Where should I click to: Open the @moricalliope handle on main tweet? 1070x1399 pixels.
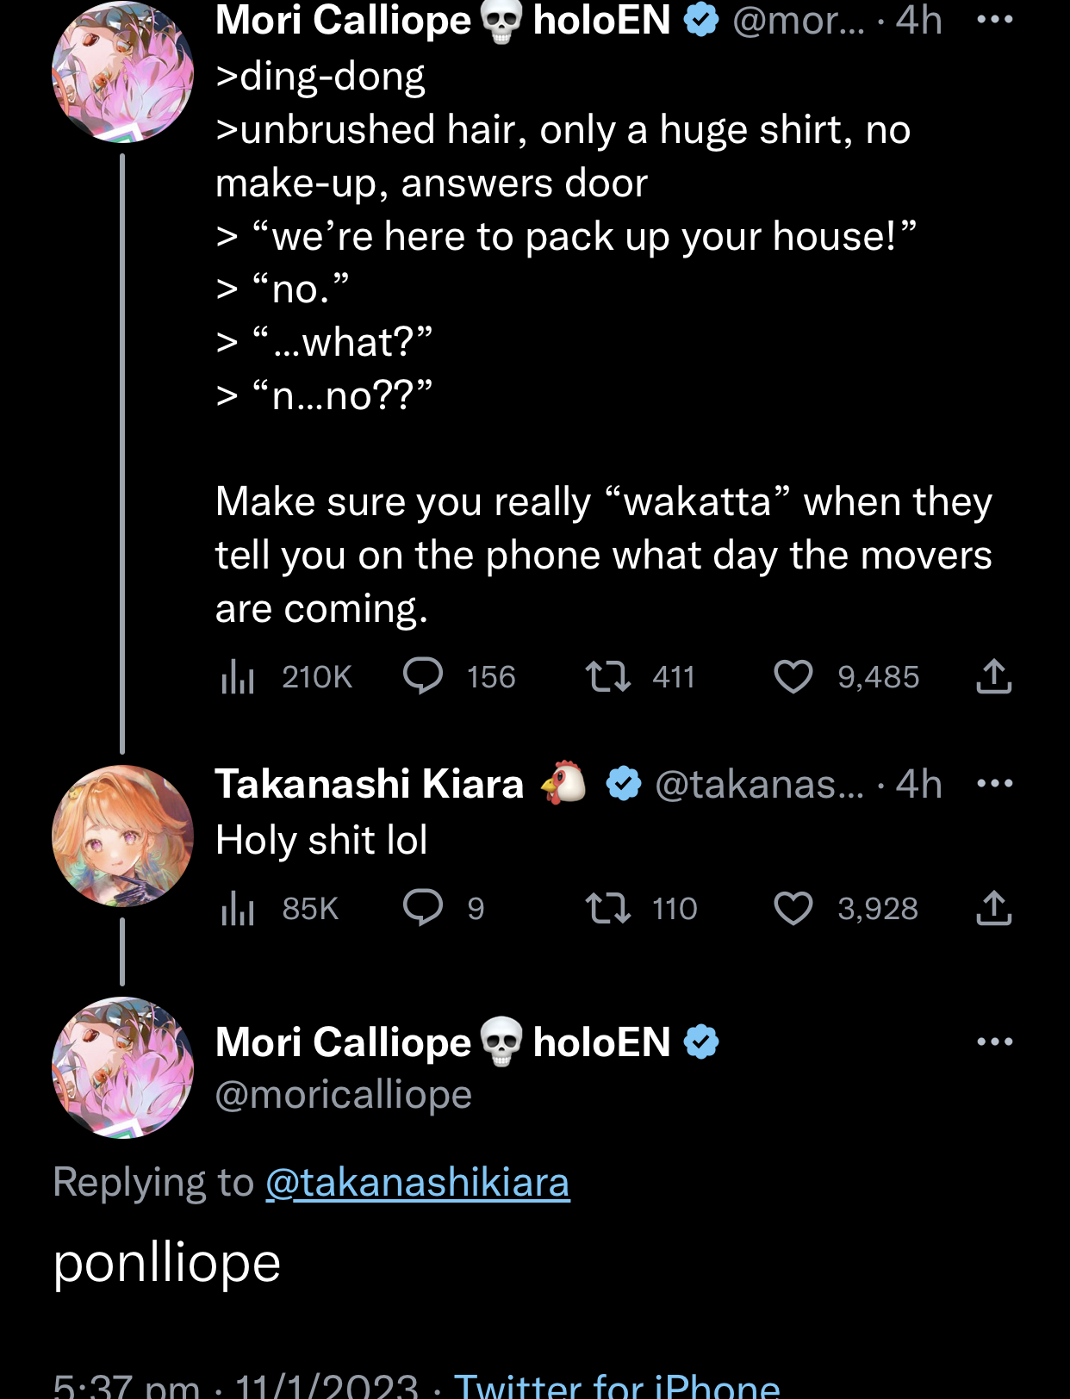[x=344, y=1095]
